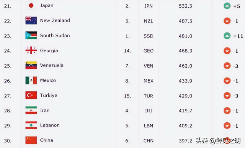Viewport: 245px width, 148px height.
Task: Click the Iran flag icon
Action: pos(31,110)
